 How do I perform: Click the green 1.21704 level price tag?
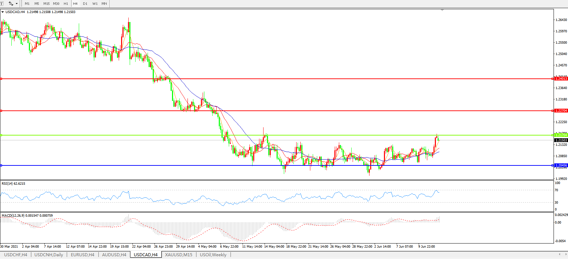pyautogui.click(x=561, y=135)
